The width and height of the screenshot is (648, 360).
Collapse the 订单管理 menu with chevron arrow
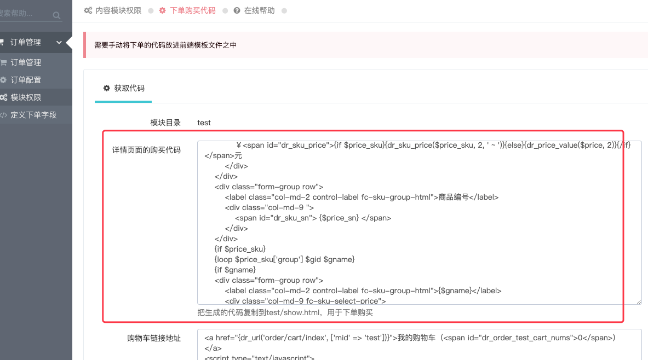(x=59, y=42)
